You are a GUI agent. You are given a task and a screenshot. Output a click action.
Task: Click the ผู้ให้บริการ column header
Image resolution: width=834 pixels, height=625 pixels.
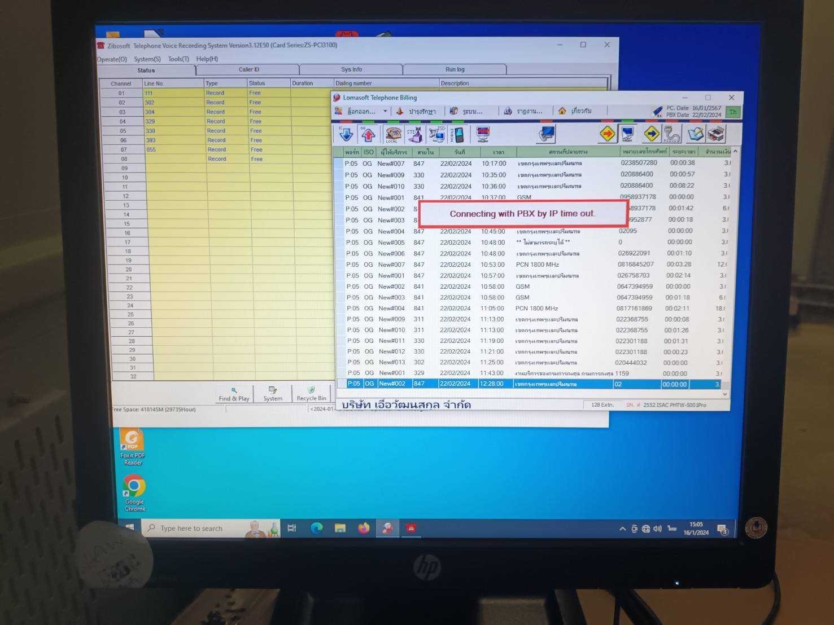pos(393,152)
